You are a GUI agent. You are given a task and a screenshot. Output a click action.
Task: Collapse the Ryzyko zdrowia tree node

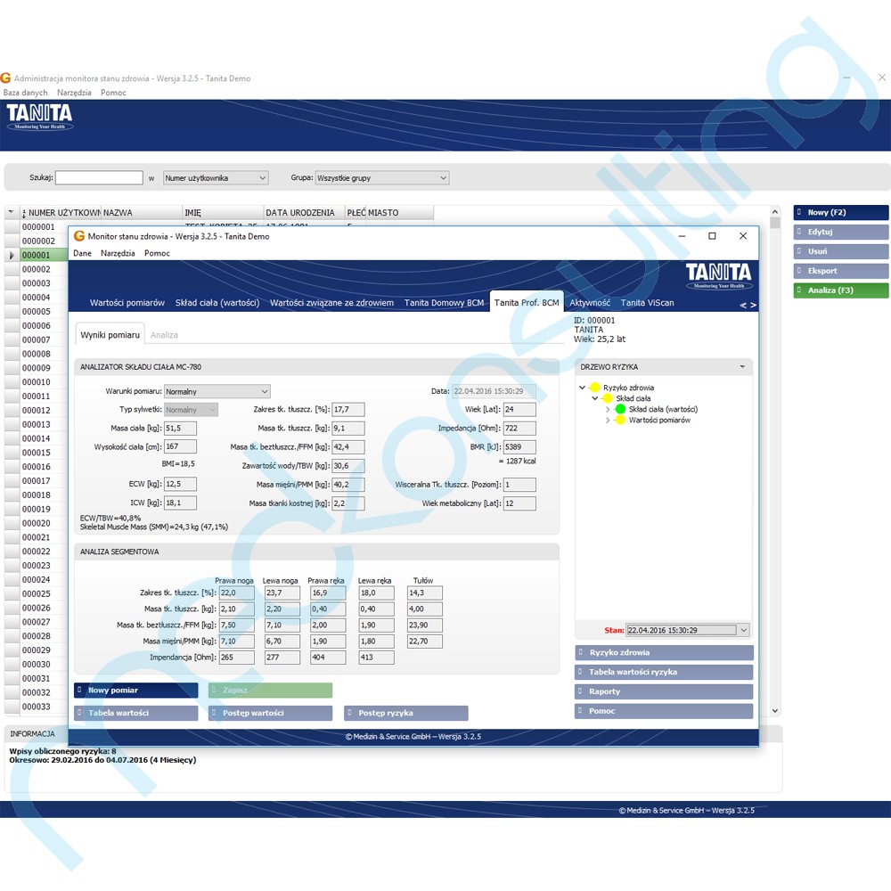(x=583, y=388)
